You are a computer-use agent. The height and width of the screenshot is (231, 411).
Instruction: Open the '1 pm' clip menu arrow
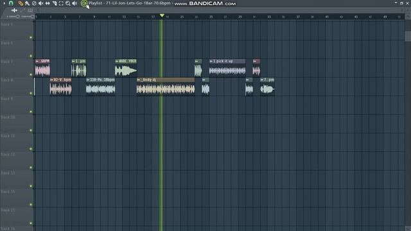(73, 61)
